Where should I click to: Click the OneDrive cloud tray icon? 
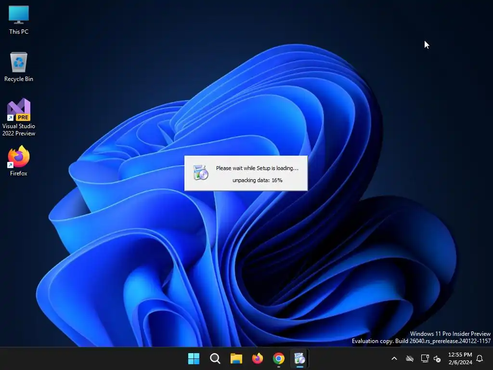point(409,358)
